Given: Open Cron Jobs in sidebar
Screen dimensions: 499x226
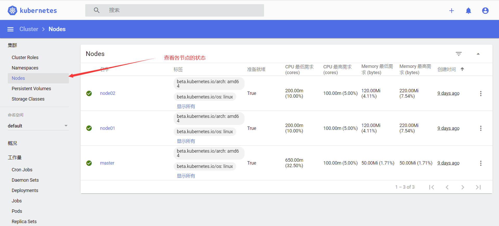Looking at the screenshot, I should (x=22, y=170).
